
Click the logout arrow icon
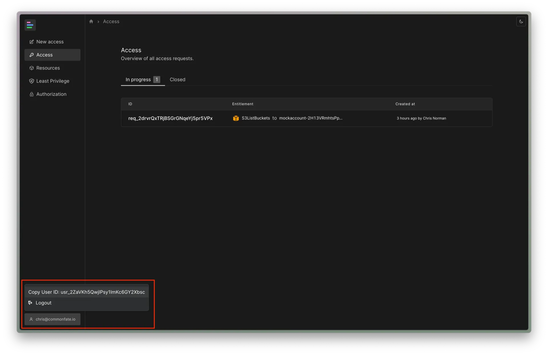point(30,303)
